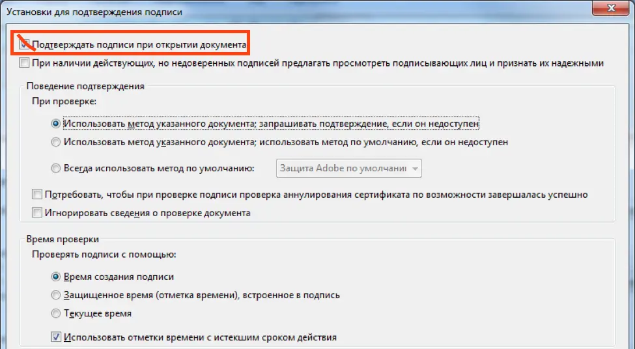Image resolution: width=635 pixels, height=349 pixels.
Task: Enable "При наличии действующих, но недоверенных подписей" checkbox
Action: coord(25,63)
